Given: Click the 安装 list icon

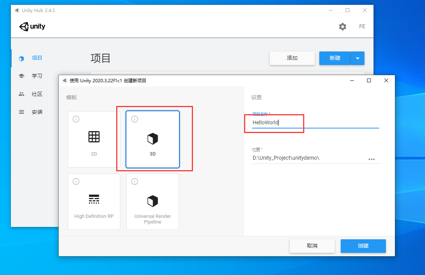Looking at the screenshot, I should point(21,112).
